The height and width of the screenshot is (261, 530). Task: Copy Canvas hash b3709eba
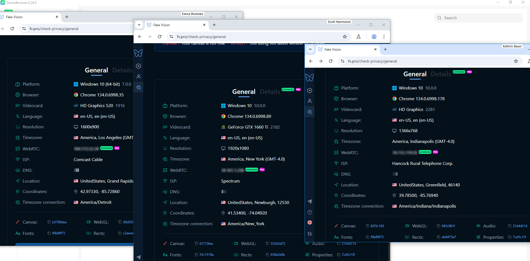click(x=49, y=222)
